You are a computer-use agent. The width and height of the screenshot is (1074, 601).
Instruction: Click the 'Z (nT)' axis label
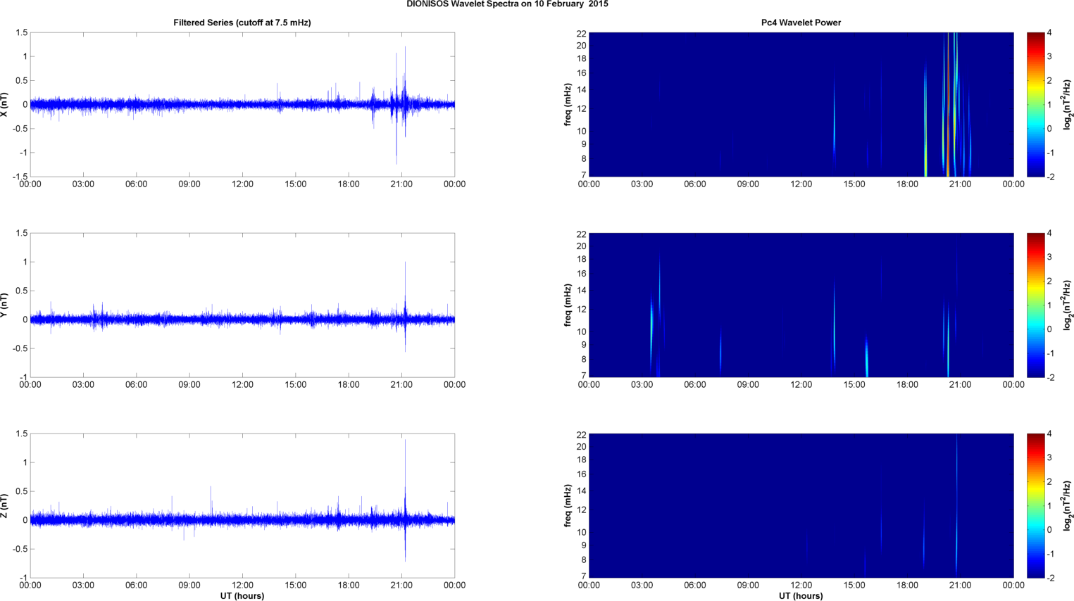point(5,505)
